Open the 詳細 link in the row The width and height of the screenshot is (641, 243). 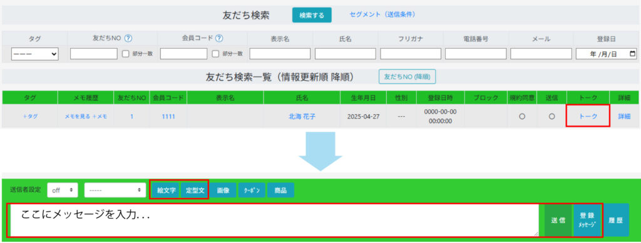point(624,116)
